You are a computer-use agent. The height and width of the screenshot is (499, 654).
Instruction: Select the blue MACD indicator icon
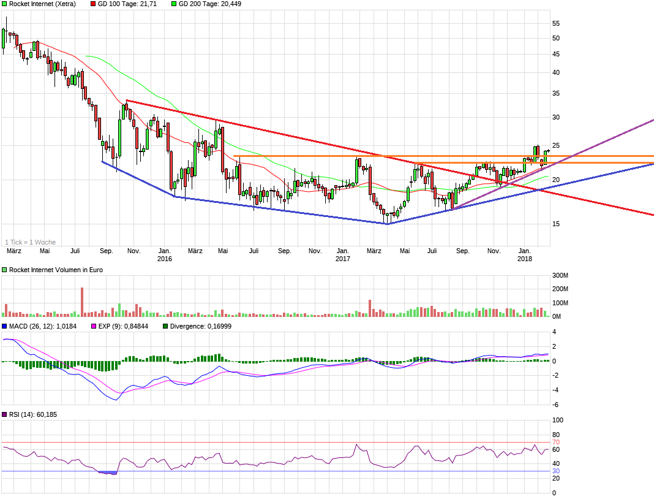click(x=5, y=327)
